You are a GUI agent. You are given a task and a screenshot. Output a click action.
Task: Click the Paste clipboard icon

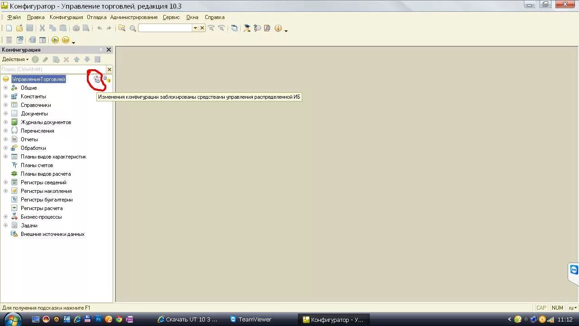(63, 28)
